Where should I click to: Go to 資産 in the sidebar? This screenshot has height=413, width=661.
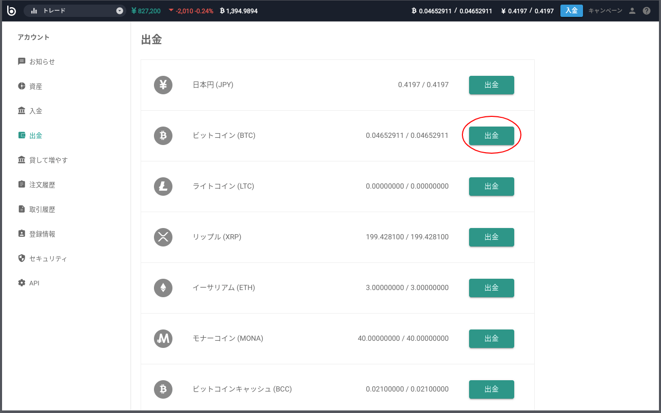pyautogui.click(x=35, y=87)
